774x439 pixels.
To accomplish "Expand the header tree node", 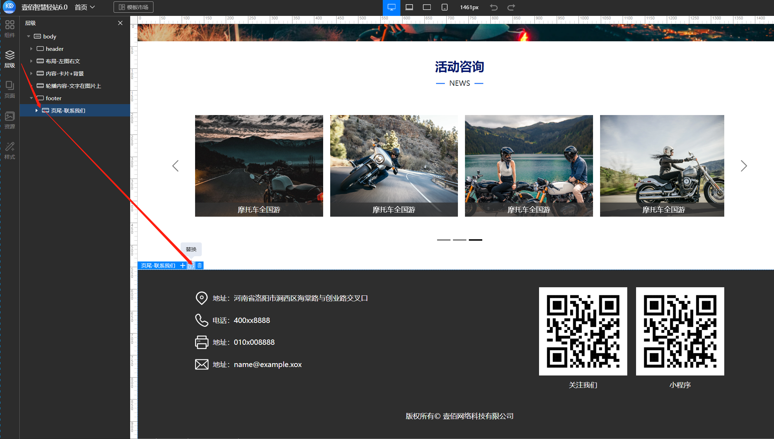I will click(31, 49).
